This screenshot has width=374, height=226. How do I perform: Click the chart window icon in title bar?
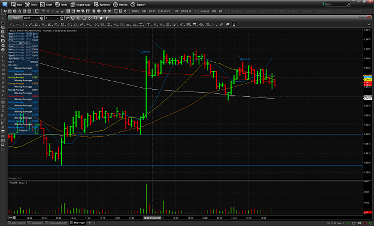tap(10, 18)
